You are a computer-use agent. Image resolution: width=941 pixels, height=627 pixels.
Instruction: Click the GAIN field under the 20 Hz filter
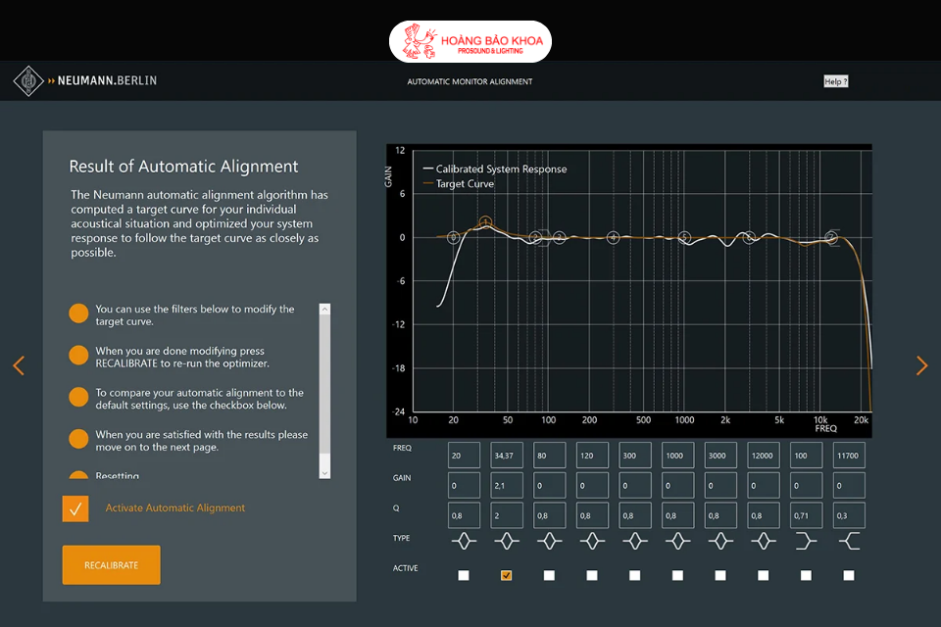[x=464, y=485]
